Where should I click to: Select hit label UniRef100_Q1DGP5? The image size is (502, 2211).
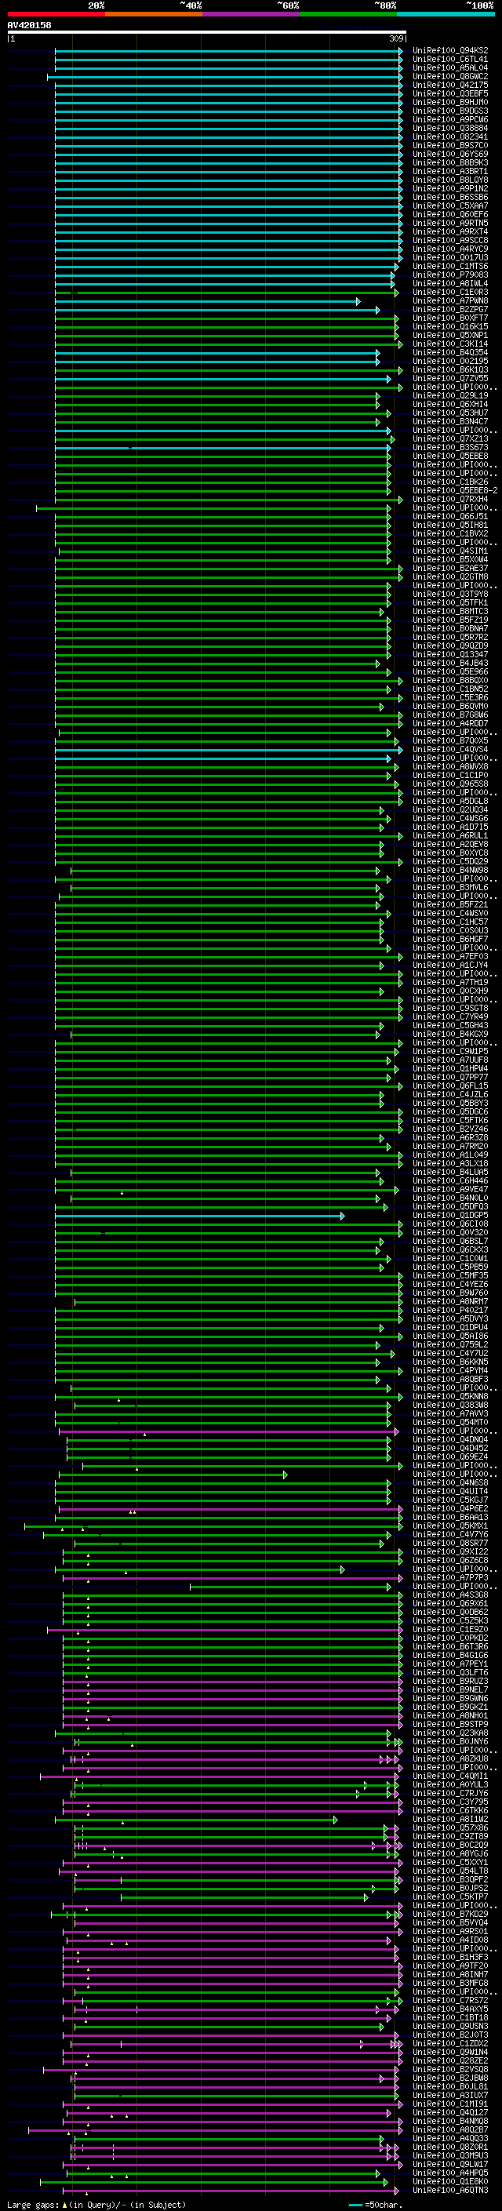[450, 1216]
